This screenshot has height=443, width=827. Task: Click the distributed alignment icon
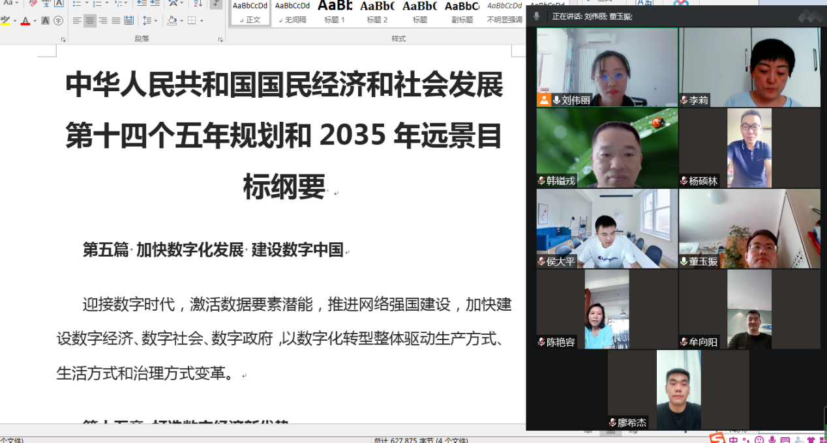point(128,21)
